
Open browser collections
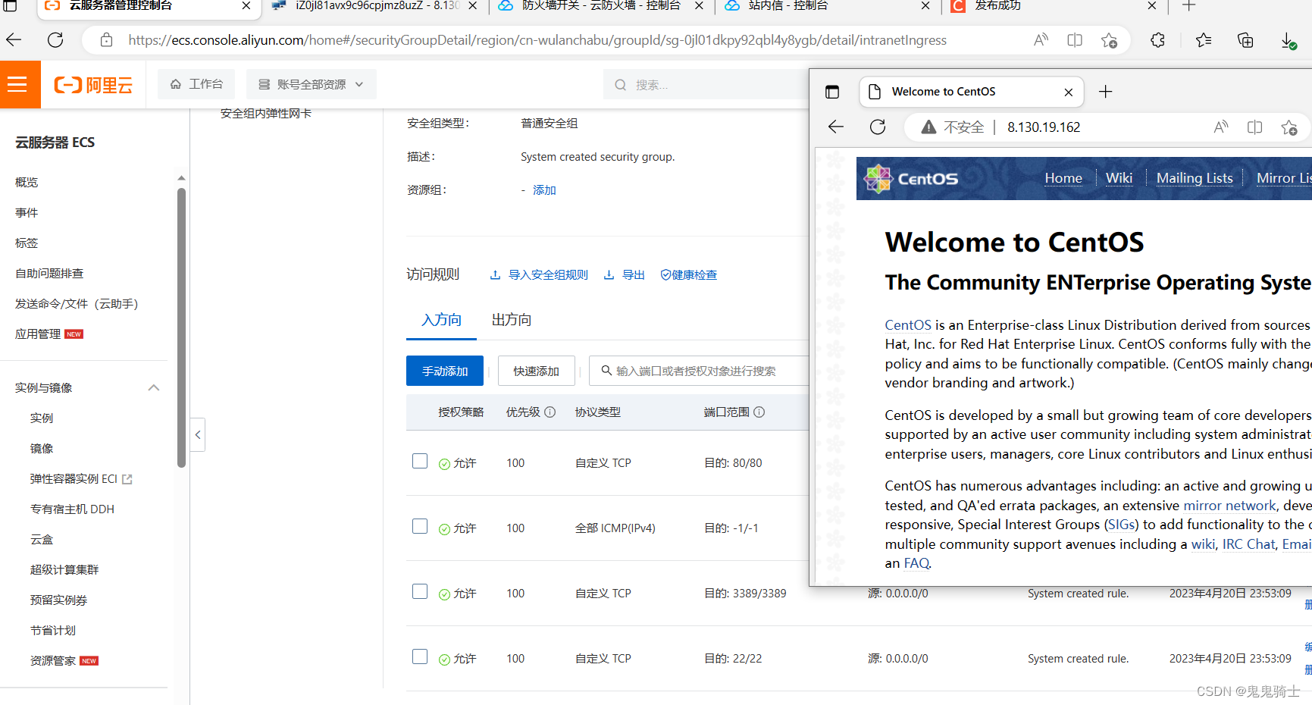(x=1245, y=40)
